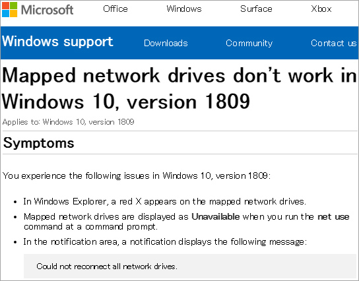The image size is (359, 281).
Task: Click the bold word Unavailable
Action: 216,216
